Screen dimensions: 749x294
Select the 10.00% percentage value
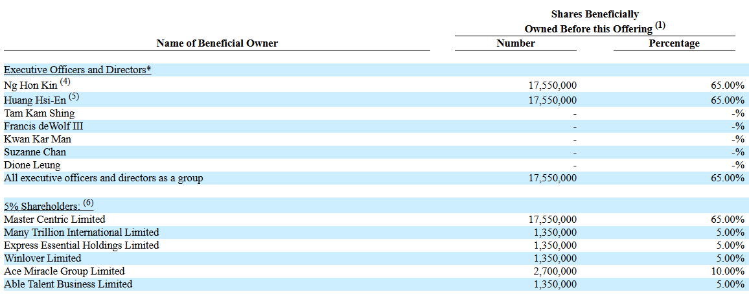tap(726, 271)
